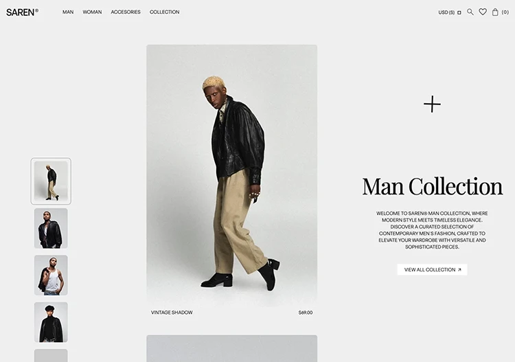Click the cart item count (0)

pos(505,12)
